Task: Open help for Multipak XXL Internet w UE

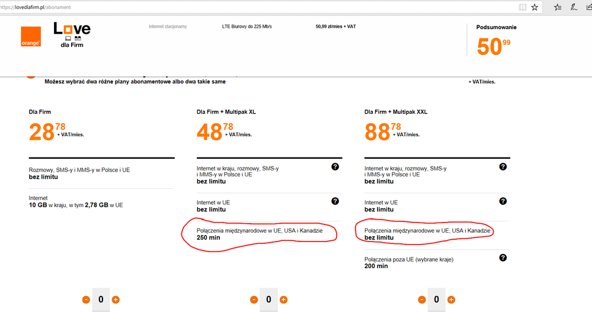Action: (503, 201)
